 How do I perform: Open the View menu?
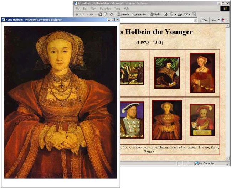pos(94,8)
